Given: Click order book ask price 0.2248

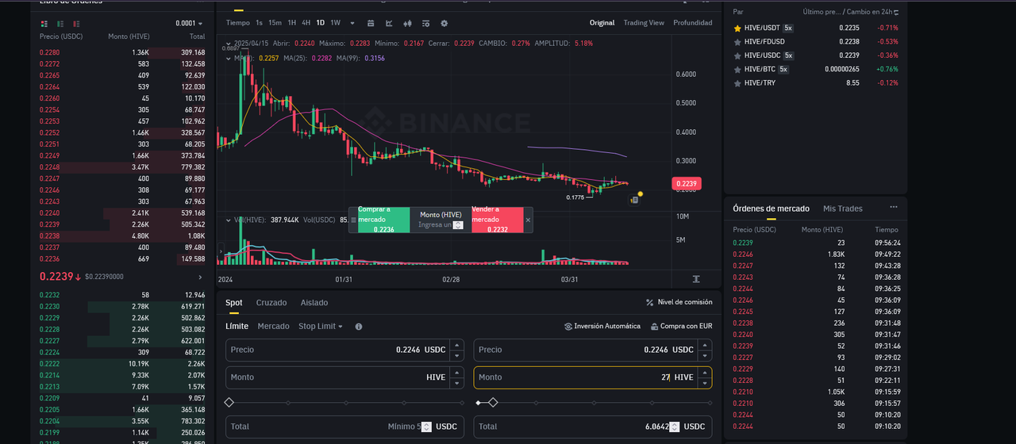Looking at the screenshot, I should click(49, 167).
